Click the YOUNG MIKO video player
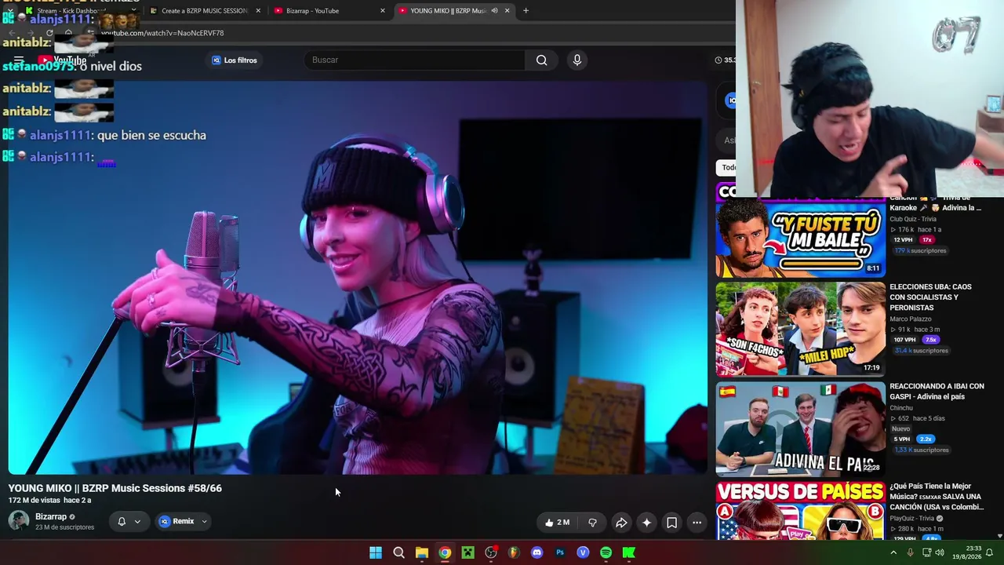This screenshot has width=1004, height=565. click(x=358, y=278)
